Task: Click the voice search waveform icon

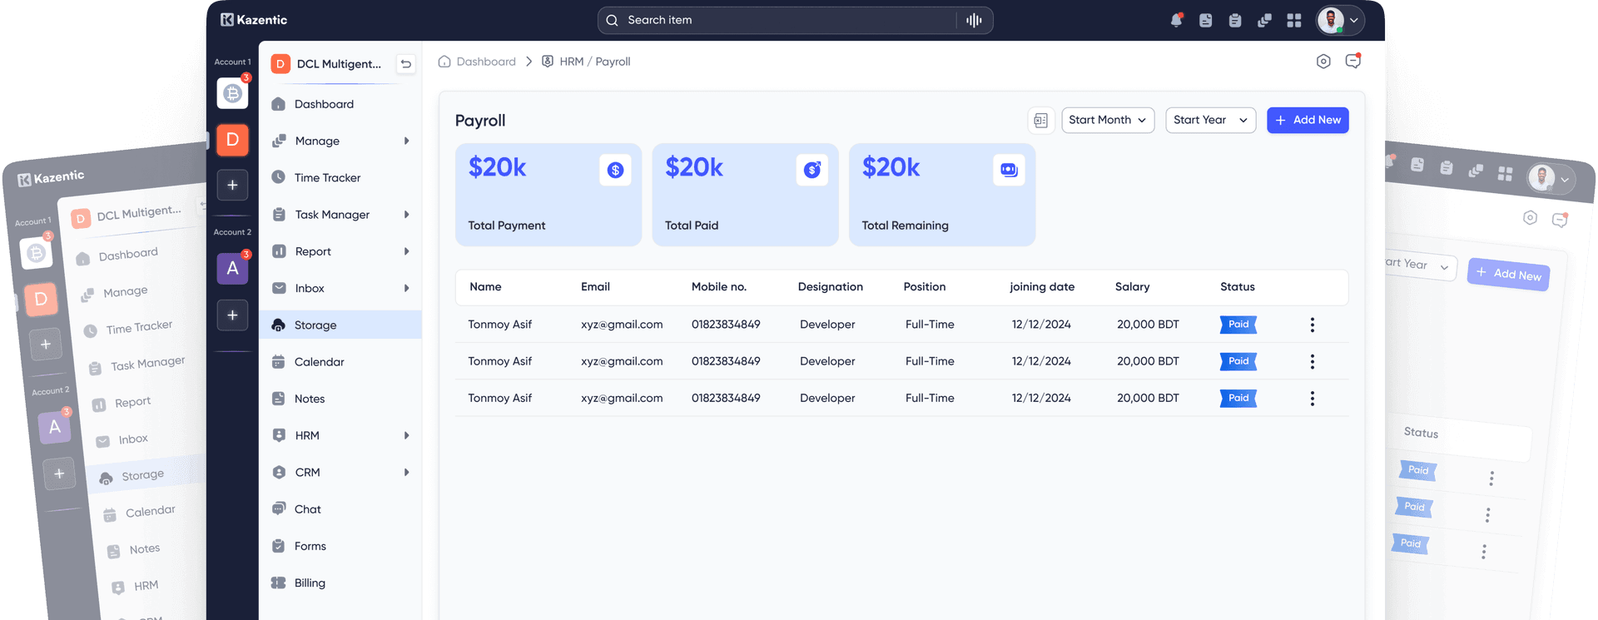Action: click(x=974, y=20)
